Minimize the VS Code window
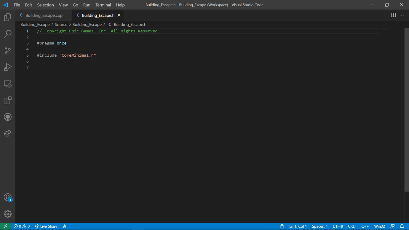The width and height of the screenshot is (409, 230). point(373,5)
